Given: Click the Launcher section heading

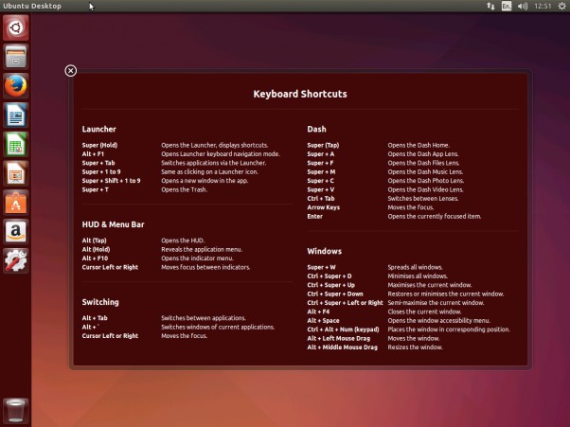Looking at the screenshot, I should click(98, 129).
